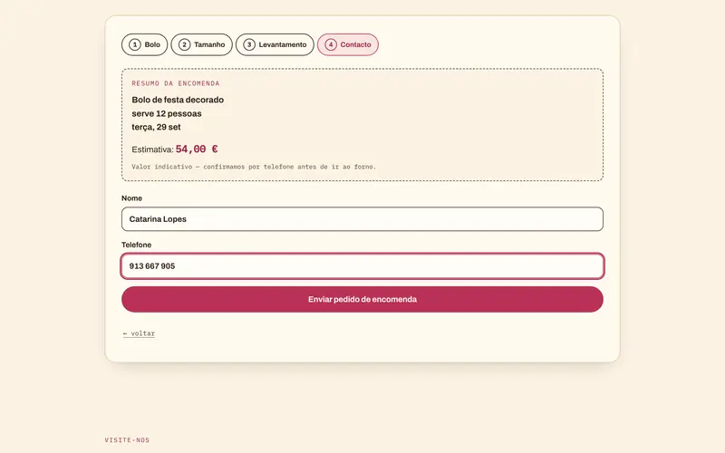Select the Contacto step pill
The height and width of the screenshot is (453, 725).
(348, 44)
